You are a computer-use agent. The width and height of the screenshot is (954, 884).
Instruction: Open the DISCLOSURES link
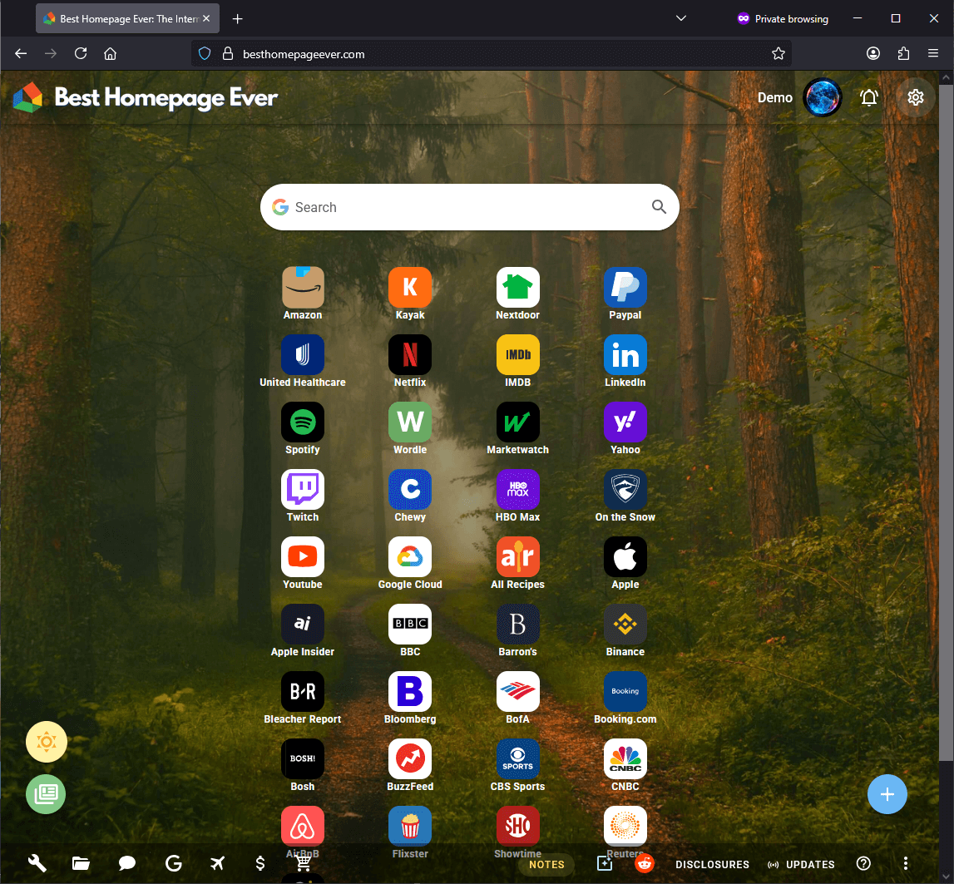pyautogui.click(x=712, y=865)
